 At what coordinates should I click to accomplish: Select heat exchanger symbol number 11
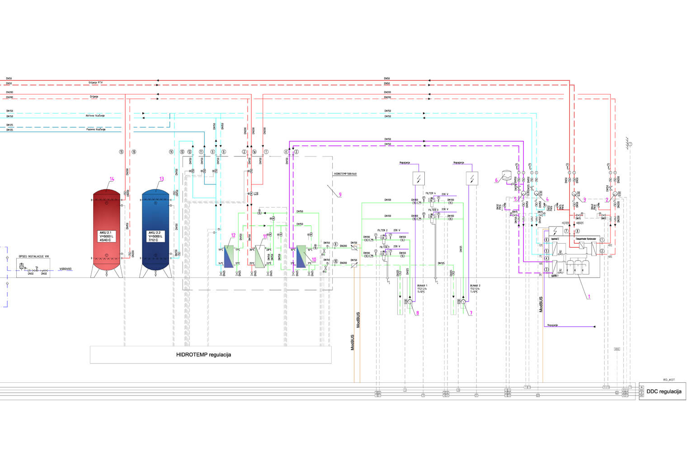[259, 256]
